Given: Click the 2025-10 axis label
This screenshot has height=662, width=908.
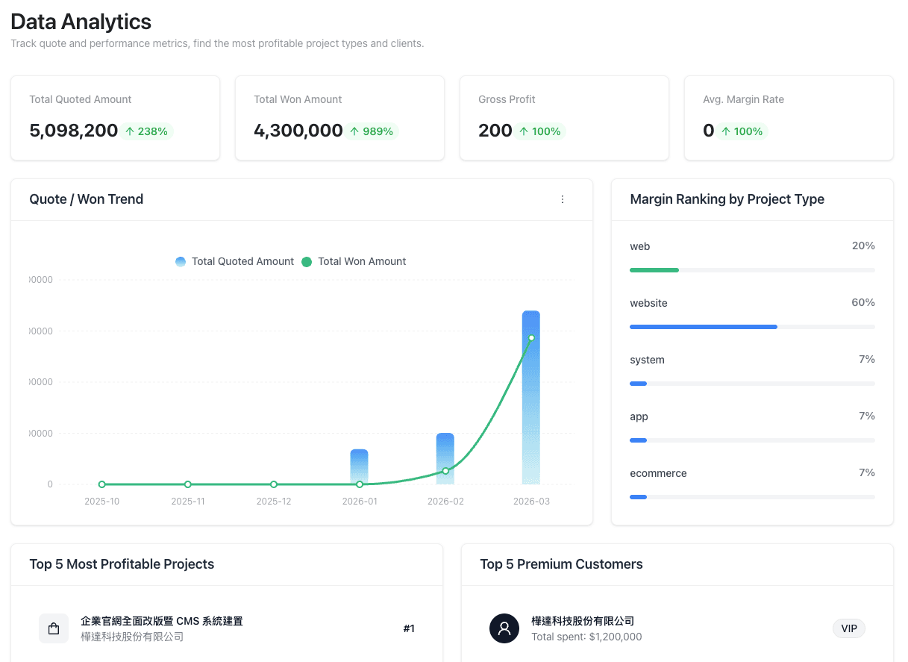Looking at the screenshot, I should click(102, 502).
